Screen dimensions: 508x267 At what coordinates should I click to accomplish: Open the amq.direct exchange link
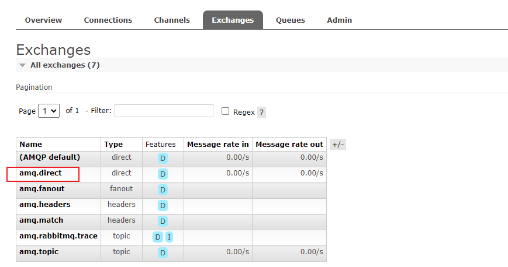pyautogui.click(x=40, y=173)
